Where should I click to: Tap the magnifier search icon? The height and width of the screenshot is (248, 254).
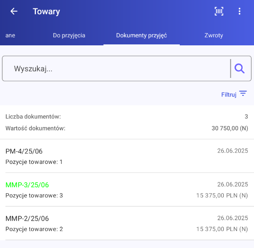click(x=239, y=68)
